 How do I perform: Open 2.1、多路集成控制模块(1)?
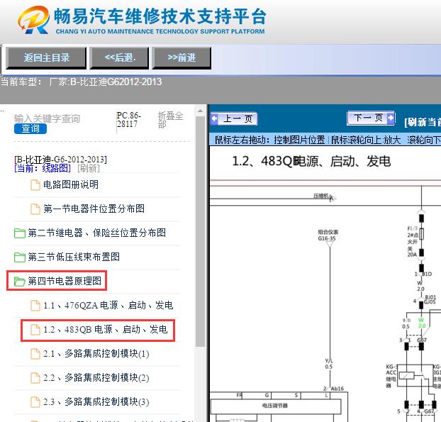[x=96, y=354]
